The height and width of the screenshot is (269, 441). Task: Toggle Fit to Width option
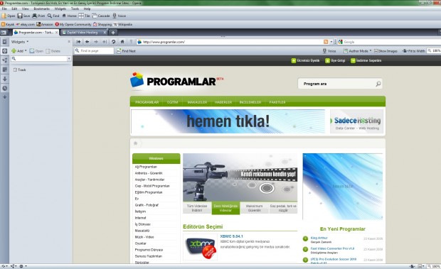point(413,51)
